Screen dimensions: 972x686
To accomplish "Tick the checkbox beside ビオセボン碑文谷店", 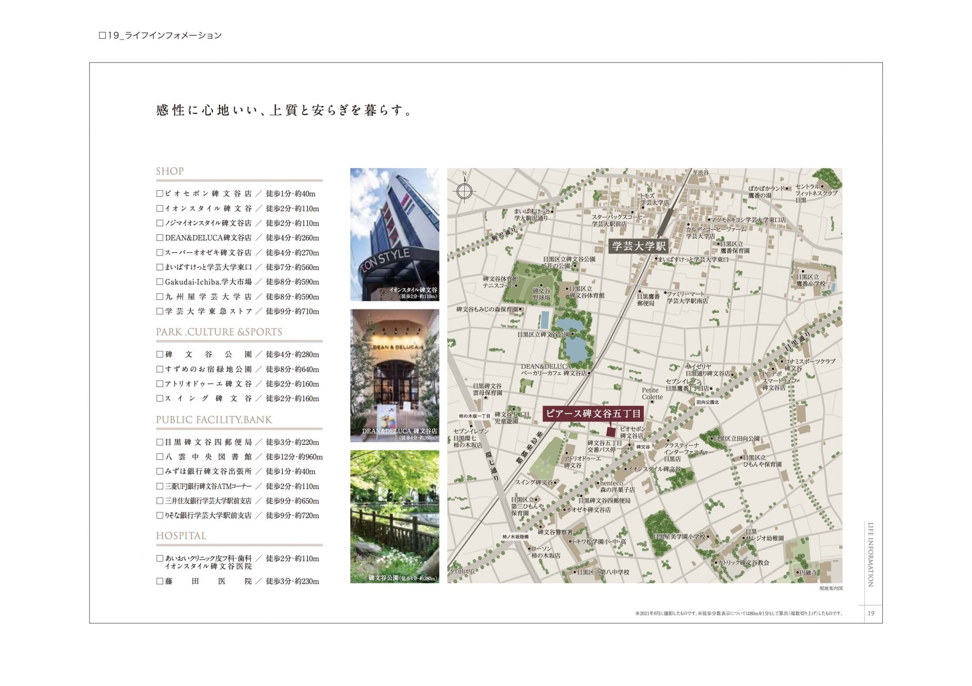I will point(159,193).
